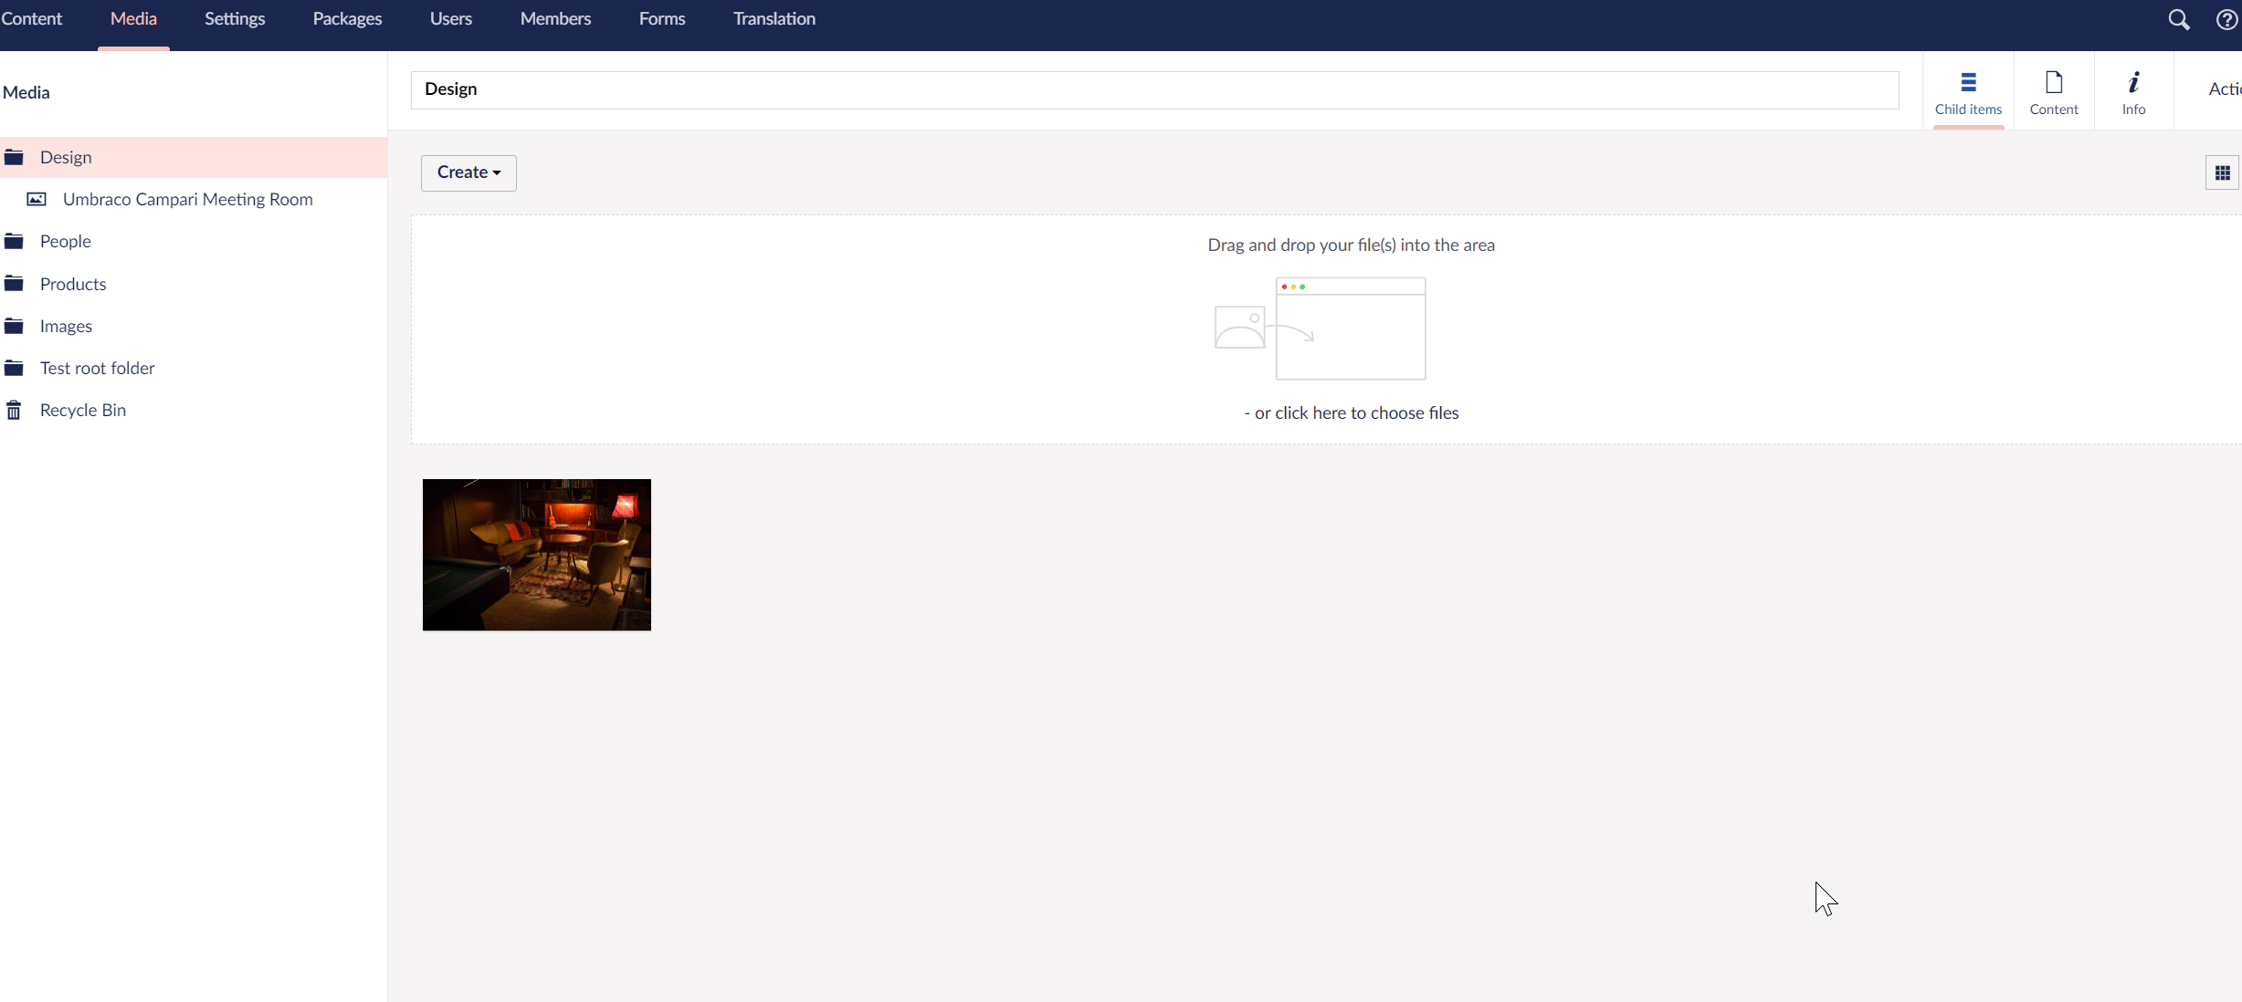Switch to the Users section

(451, 19)
